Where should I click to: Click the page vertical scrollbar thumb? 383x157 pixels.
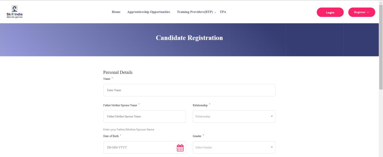[381, 45]
